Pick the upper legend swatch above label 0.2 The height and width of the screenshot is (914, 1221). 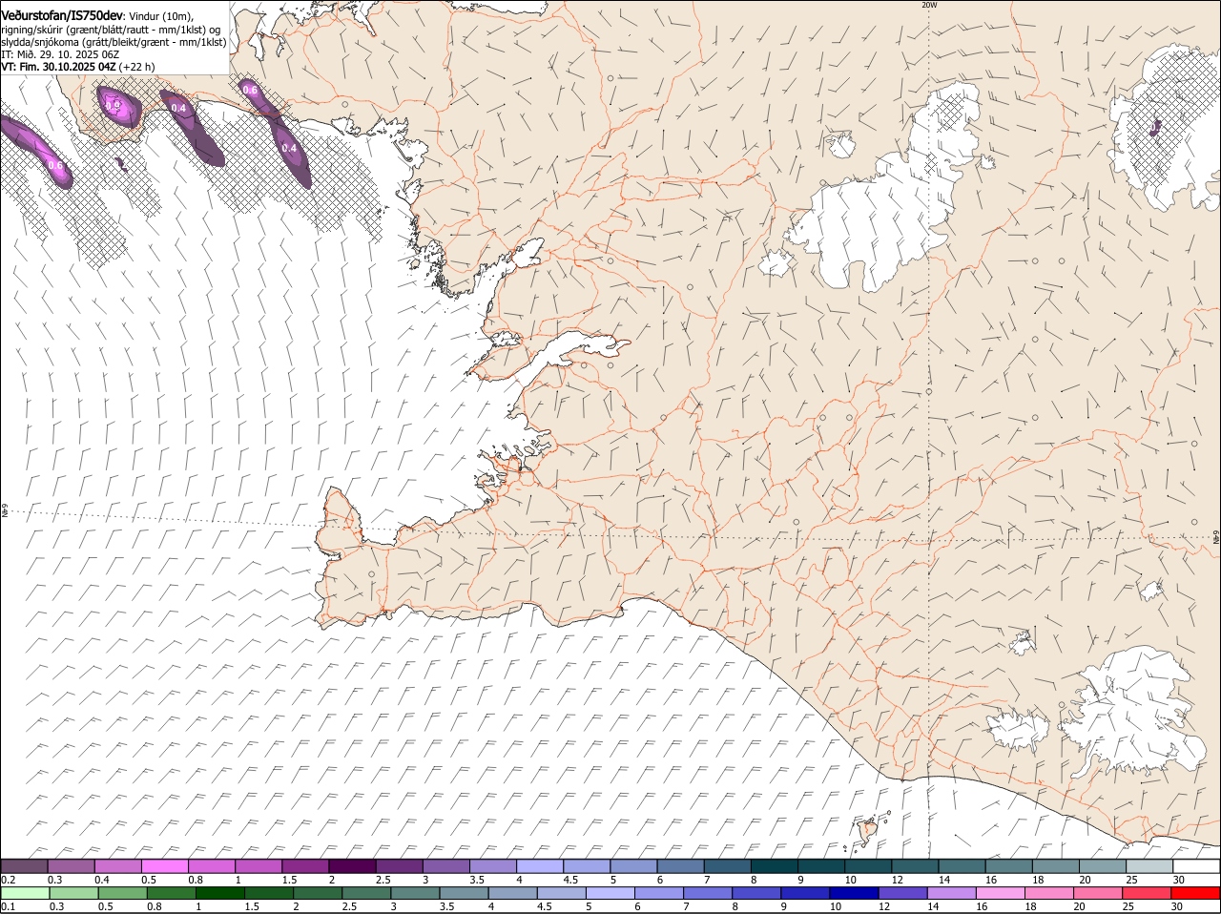click(24, 865)
